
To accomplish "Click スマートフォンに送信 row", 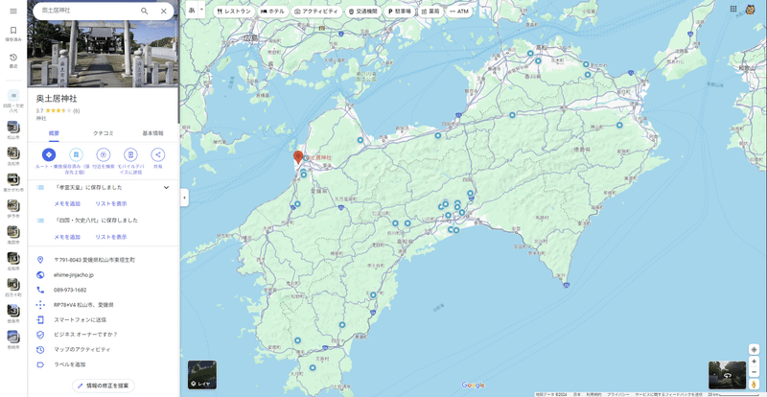I will pyautogui.click(x=104, y=319).
